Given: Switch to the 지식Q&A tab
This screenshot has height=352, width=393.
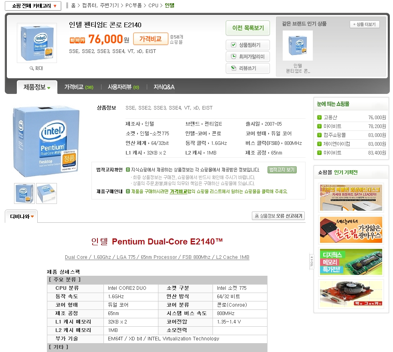Looking at the screenshot, I should (164, 87).
